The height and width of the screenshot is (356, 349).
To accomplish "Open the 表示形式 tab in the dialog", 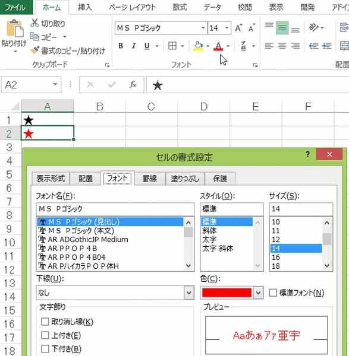I will pyautogui.click(x=51, y=179).
